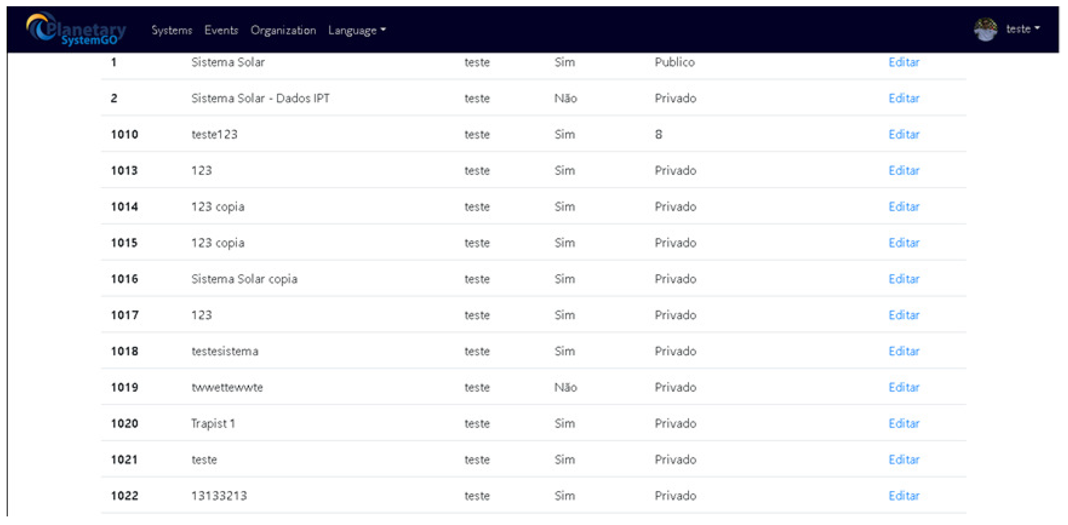
Task: Go to the Events page
Action: point(221,30)
